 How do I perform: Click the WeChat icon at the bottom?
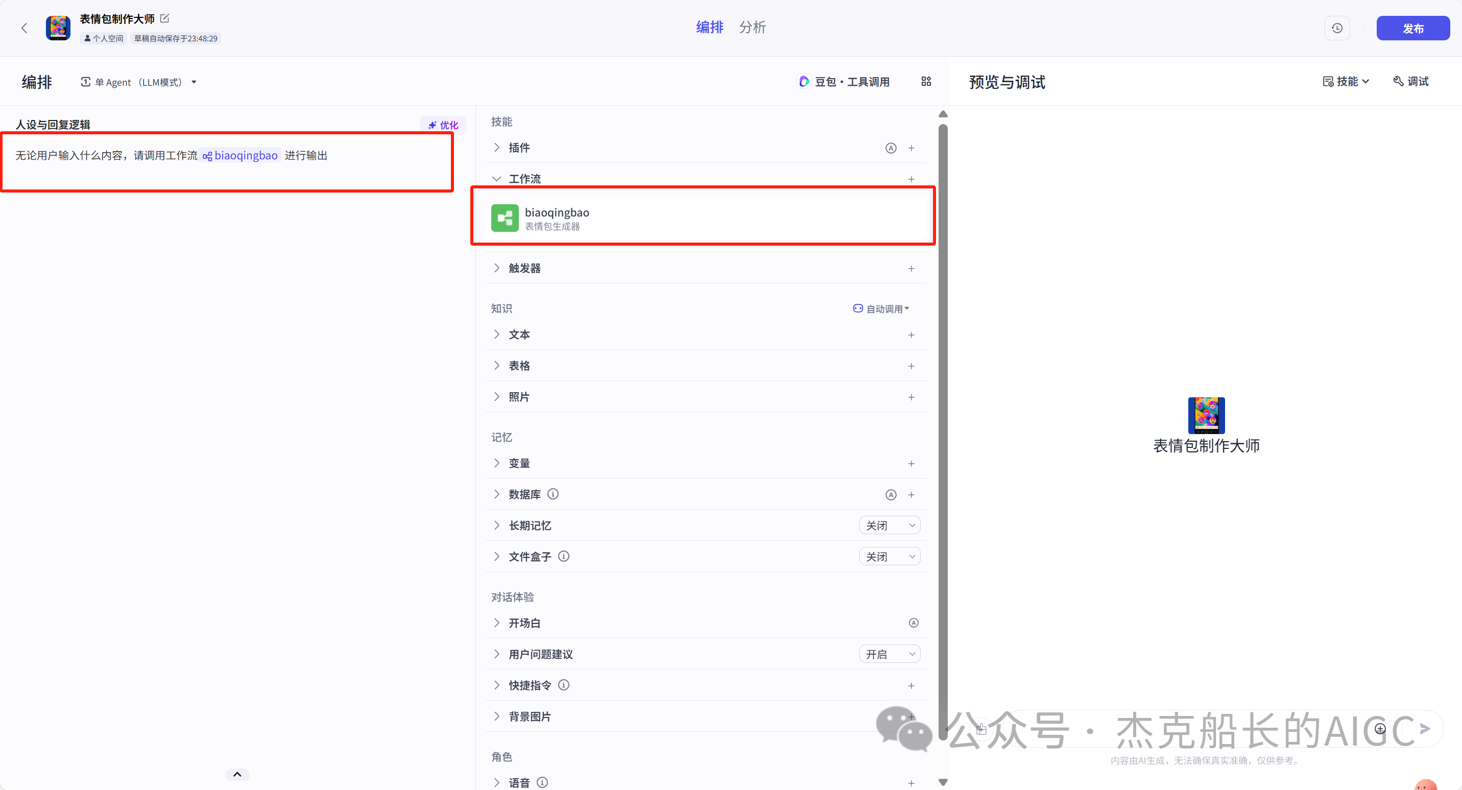905,732
